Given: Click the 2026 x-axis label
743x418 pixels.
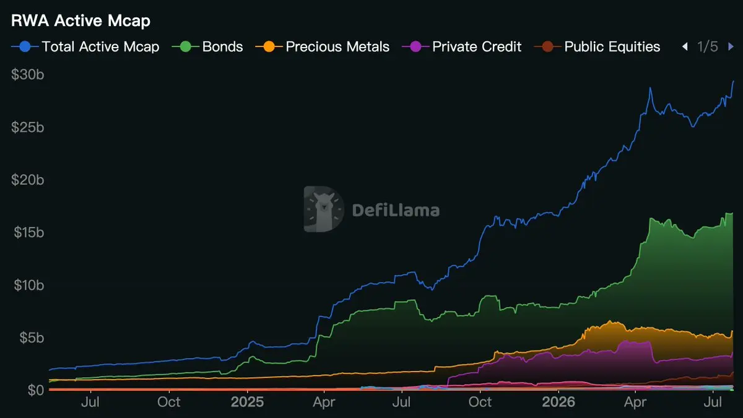Looking at the screenshot, I should 558,403.
